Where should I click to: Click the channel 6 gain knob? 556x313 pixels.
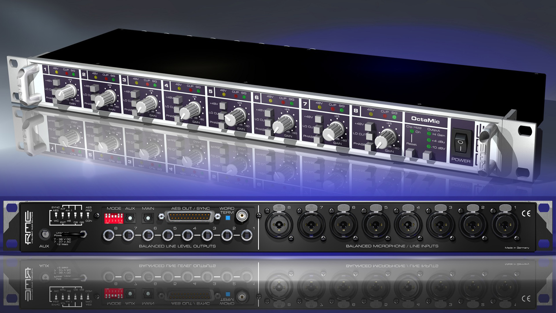[283, 123]
